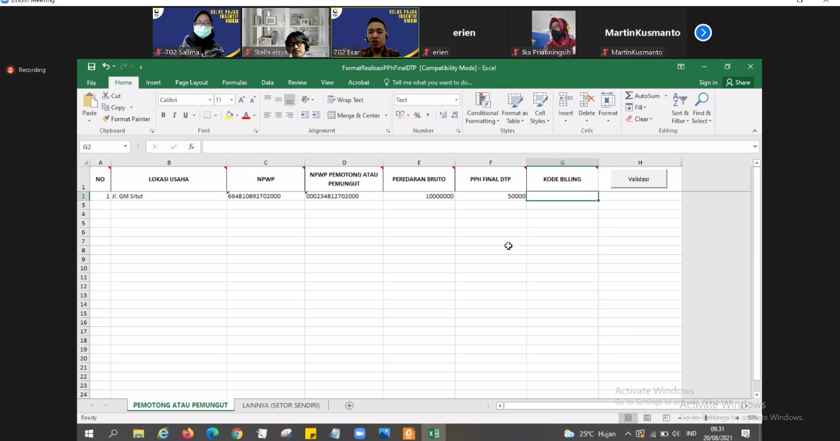Toggle Italic formatting
This screenshot has width=840, height=441.
click(174, 115)
